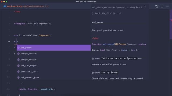The height and width of the screenshot is (96, 172).
Task: Click the window title AppLayout.php — laravel-app
Action: tap(86, 2)
